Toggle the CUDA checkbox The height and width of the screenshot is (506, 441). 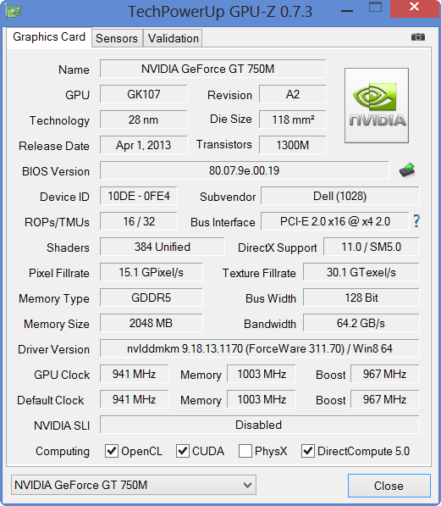click(x=183, y=451)
